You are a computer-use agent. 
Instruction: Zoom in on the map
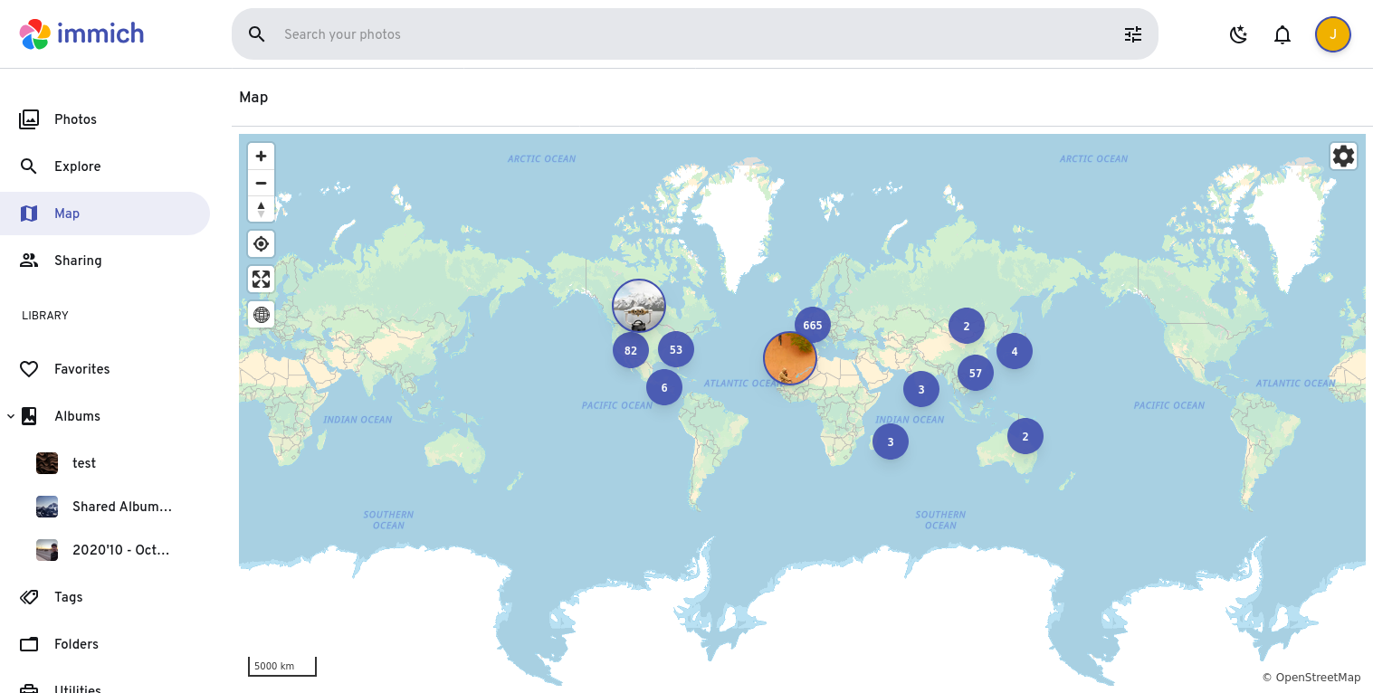(261, 157)
